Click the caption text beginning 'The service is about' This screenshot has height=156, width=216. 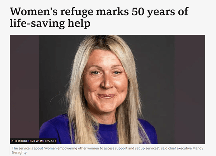pos(107,150)
